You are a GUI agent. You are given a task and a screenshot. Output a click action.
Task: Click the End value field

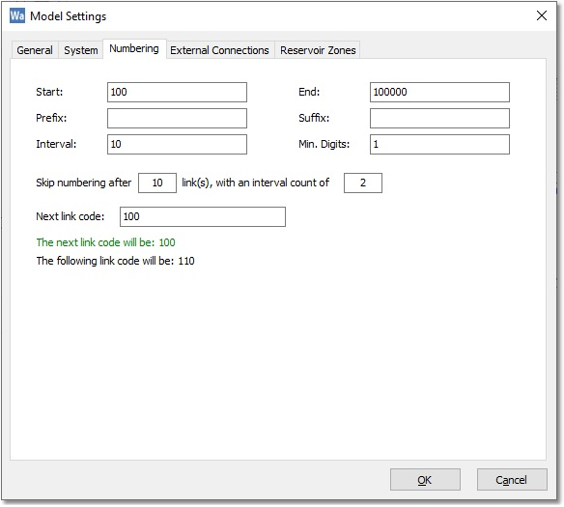[439, 92]
